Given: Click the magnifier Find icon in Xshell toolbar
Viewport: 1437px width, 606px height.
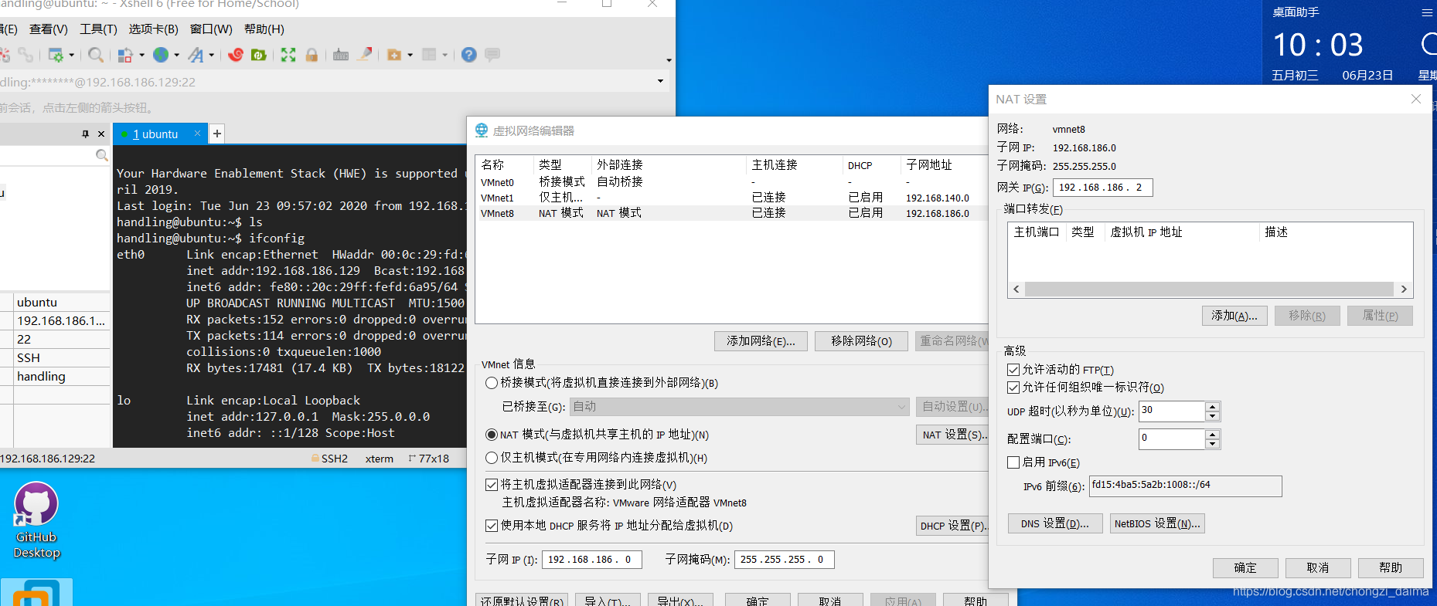Looking at the screenshot, I should click(x=96, y=55).
